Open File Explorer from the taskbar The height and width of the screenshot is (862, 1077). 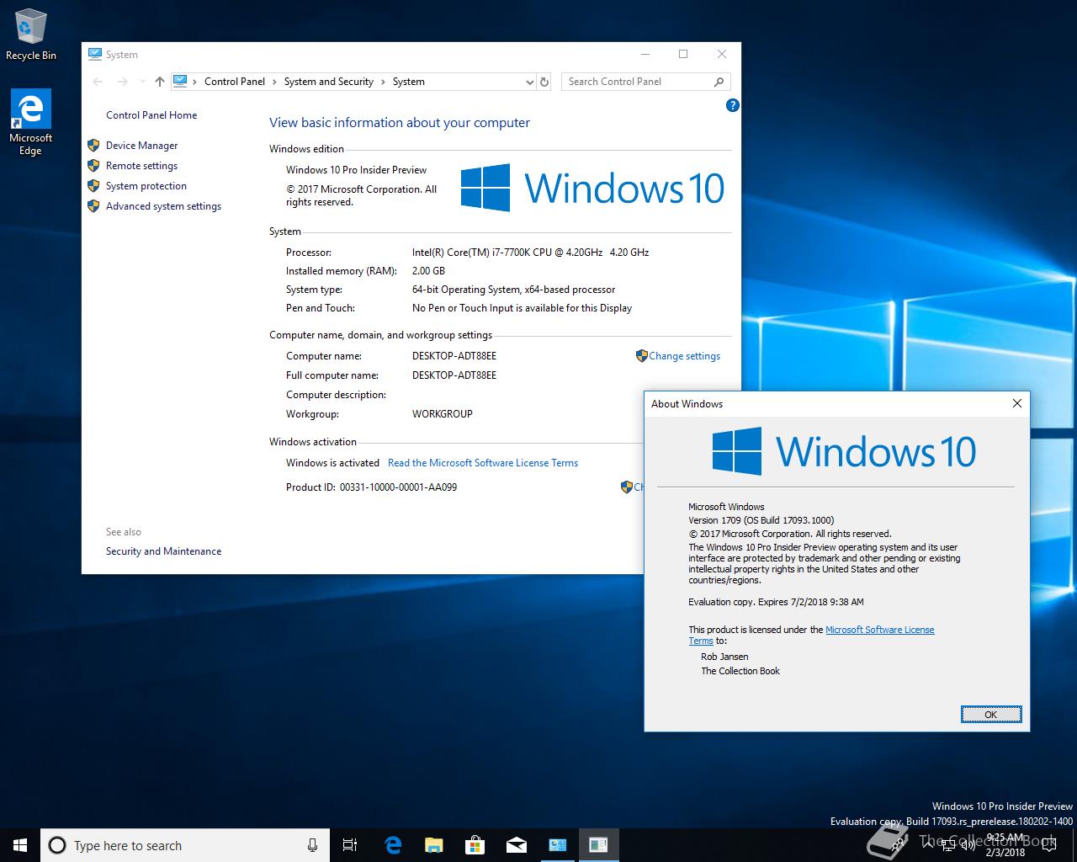pyautogui.click(x=433, y=845)
